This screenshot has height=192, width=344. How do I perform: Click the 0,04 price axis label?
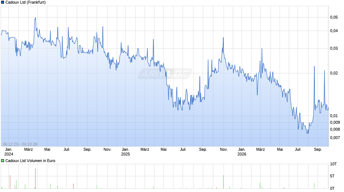[x=334, y=31]
